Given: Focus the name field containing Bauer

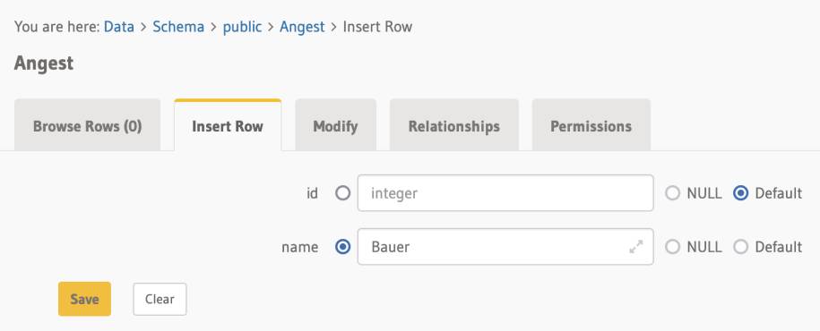Looking at the screenshot, I should tap(505, 246).
